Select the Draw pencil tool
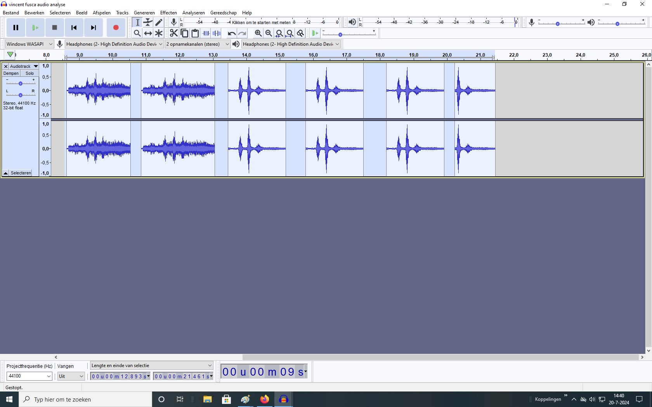The width and height of the screenshot is (652, 407). (x=159, y=22)
